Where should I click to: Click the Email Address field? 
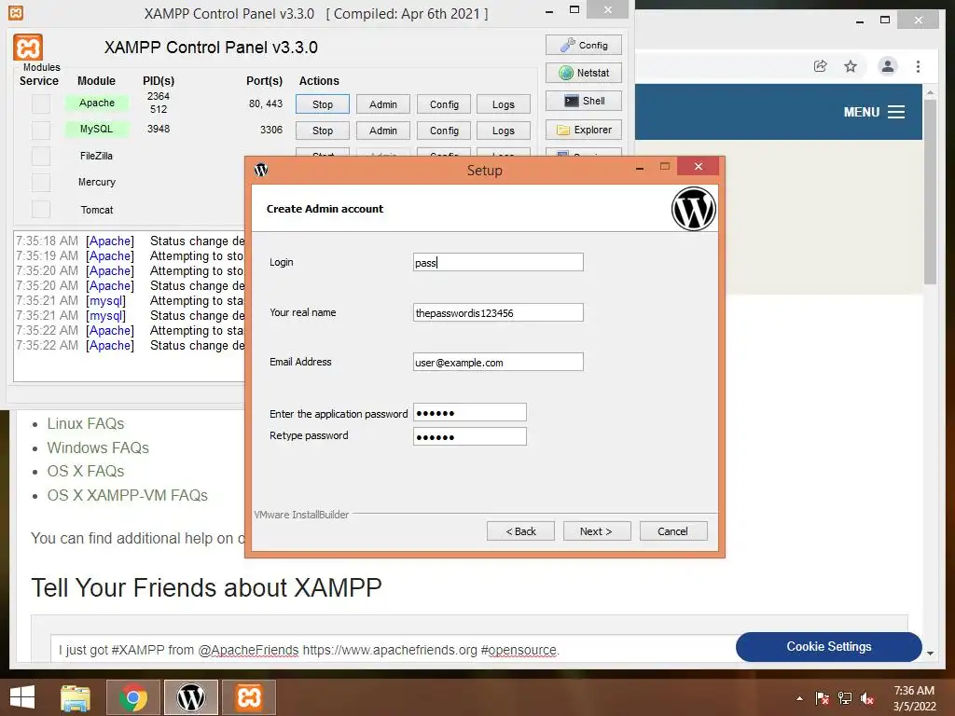point(498,362)
